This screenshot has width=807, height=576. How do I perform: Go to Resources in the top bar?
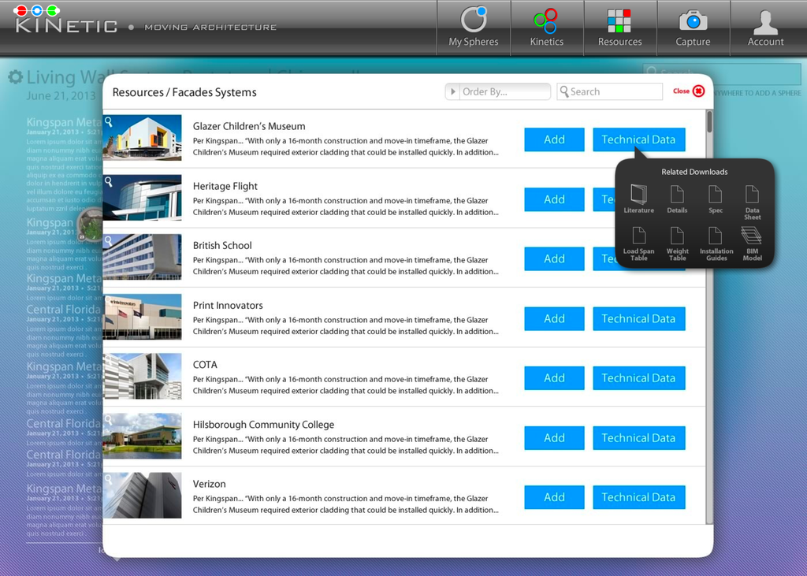coord(619,28)
